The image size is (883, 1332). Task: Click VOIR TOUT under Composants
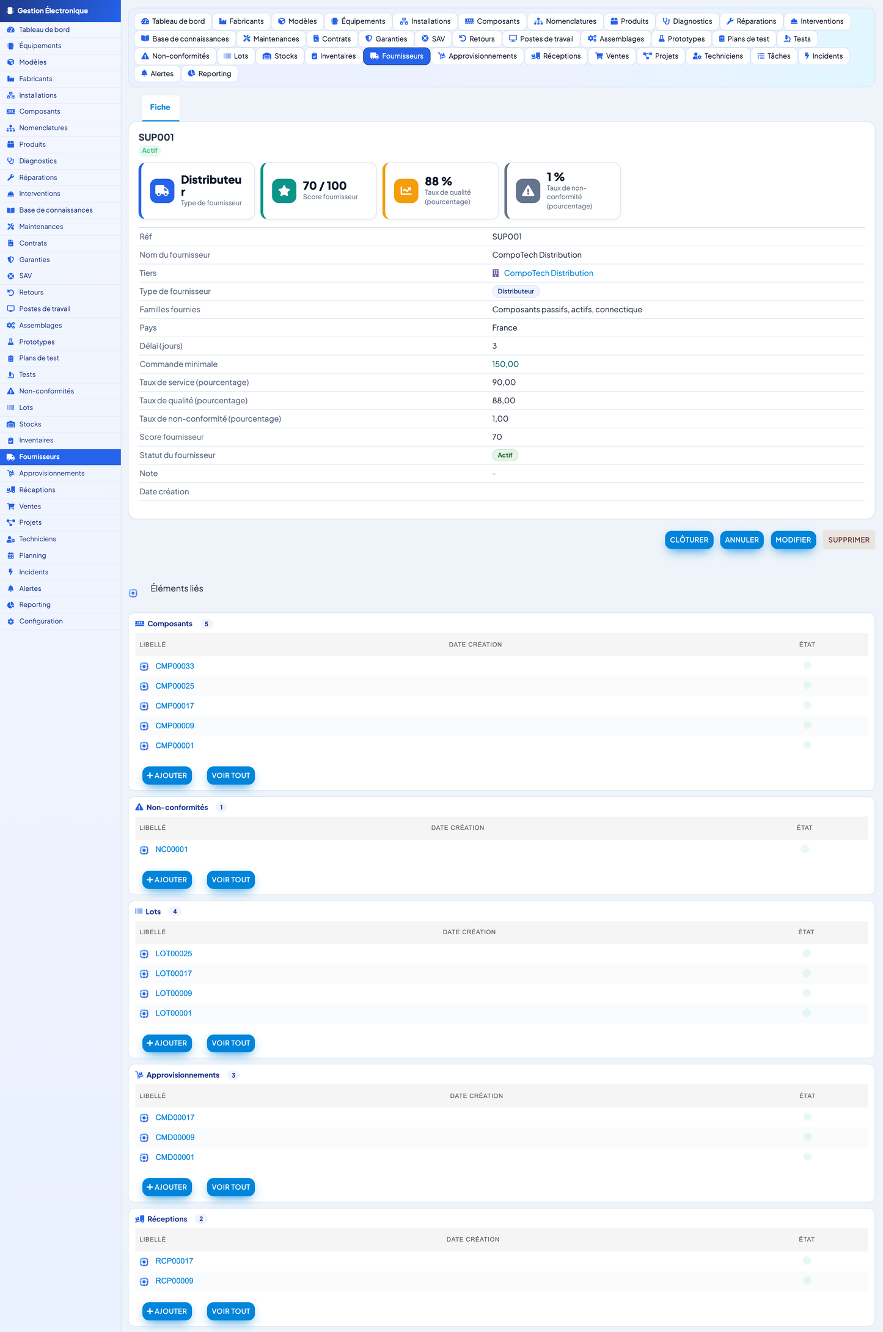(231, 775)
